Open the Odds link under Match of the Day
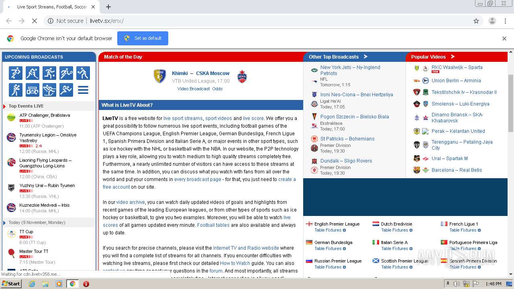The image size is (514, 289). tap(217, 89)
